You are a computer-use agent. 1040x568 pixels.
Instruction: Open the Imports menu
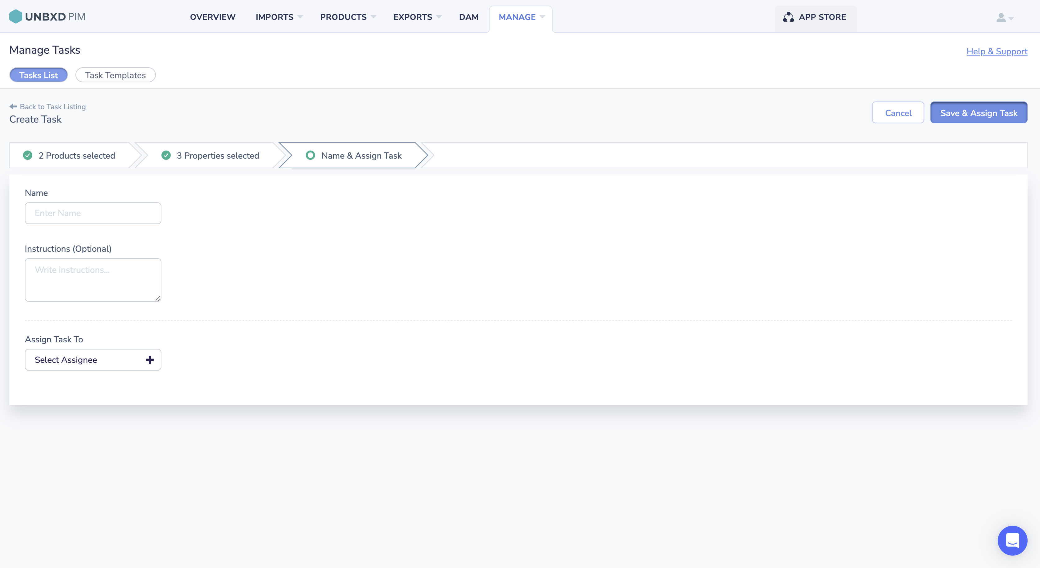(x=274, y=17)
